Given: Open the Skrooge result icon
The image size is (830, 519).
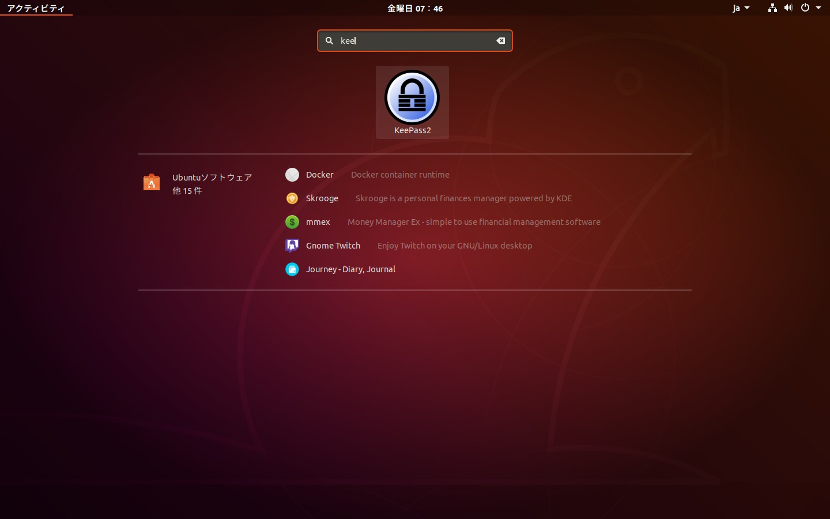Looking at the screenshot, I should tap(292, 198).
